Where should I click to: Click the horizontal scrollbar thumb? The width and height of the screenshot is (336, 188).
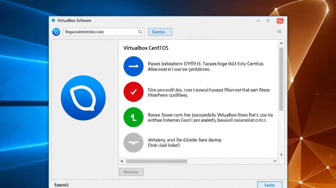[157, 161]
